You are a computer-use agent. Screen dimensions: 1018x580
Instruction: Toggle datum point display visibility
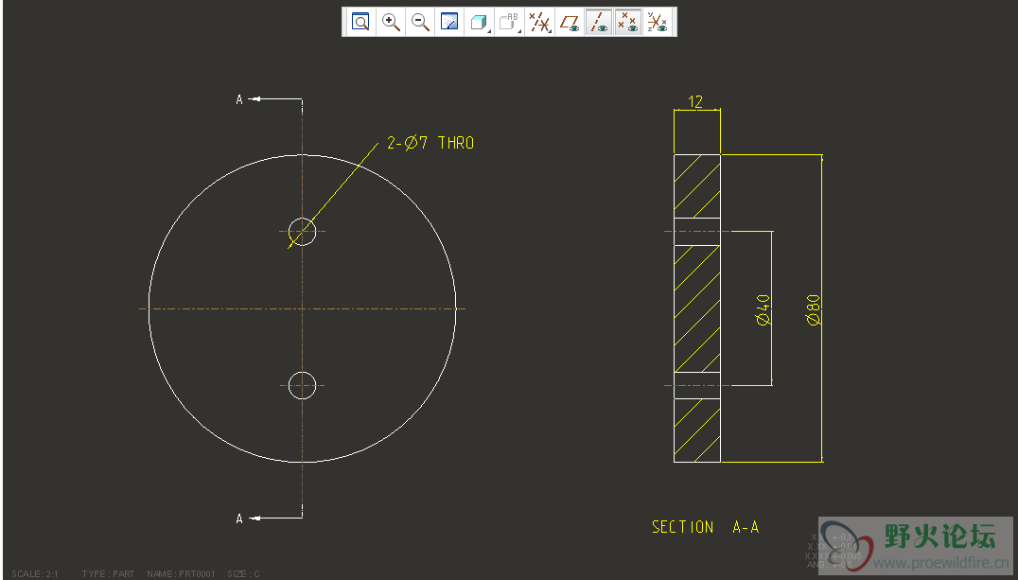point(628,22)
